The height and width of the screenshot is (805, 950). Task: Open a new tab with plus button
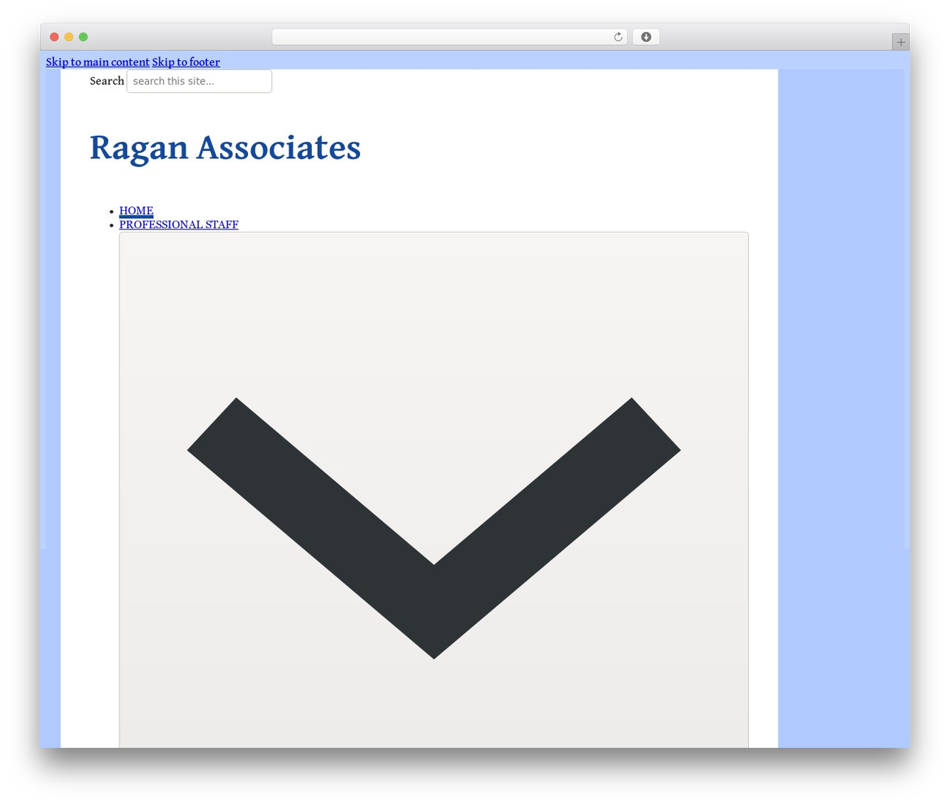(x=900, y=42)
